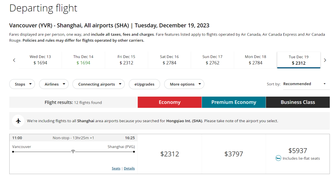Select the Premium Economy column header
Image resolution: width=334 pixels, height=176 pixels.
point(233,102)
